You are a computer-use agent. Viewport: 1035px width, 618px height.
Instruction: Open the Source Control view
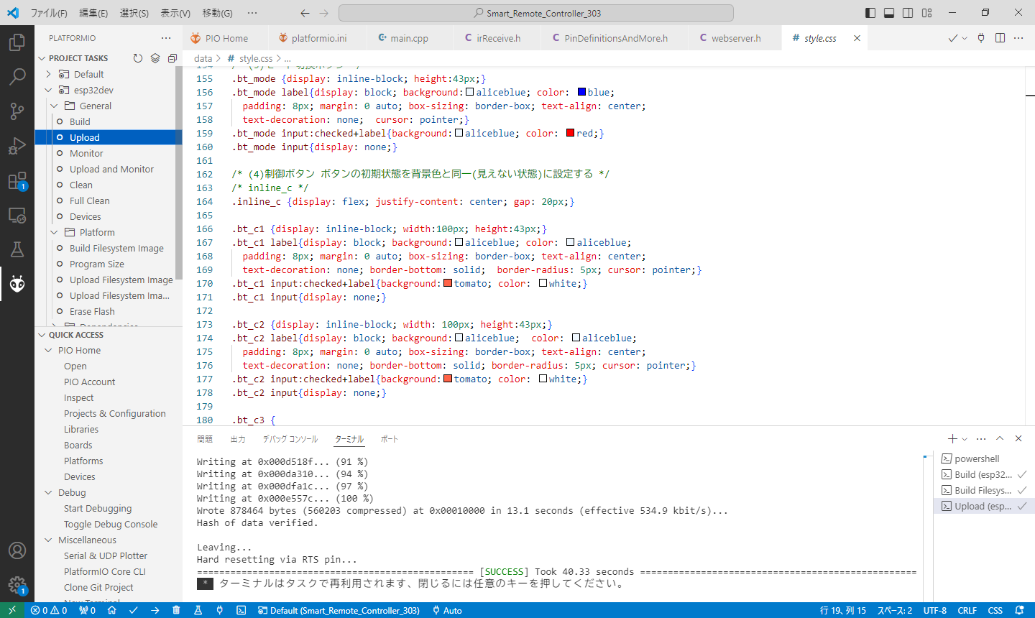pos(17,111)
